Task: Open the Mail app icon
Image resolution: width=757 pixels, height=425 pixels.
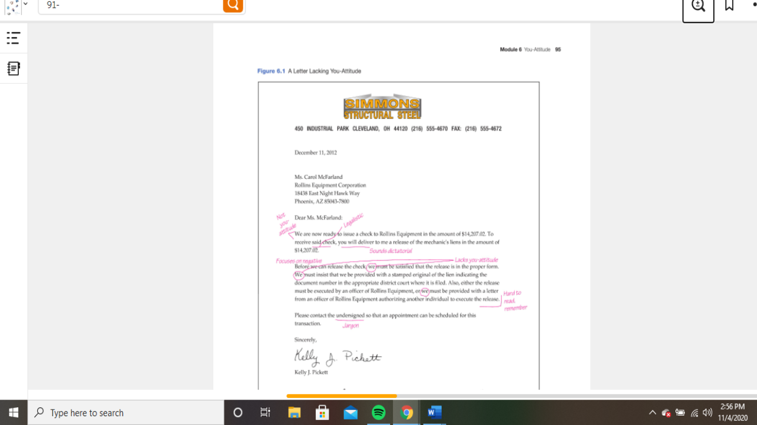Action: pos(350,412)
